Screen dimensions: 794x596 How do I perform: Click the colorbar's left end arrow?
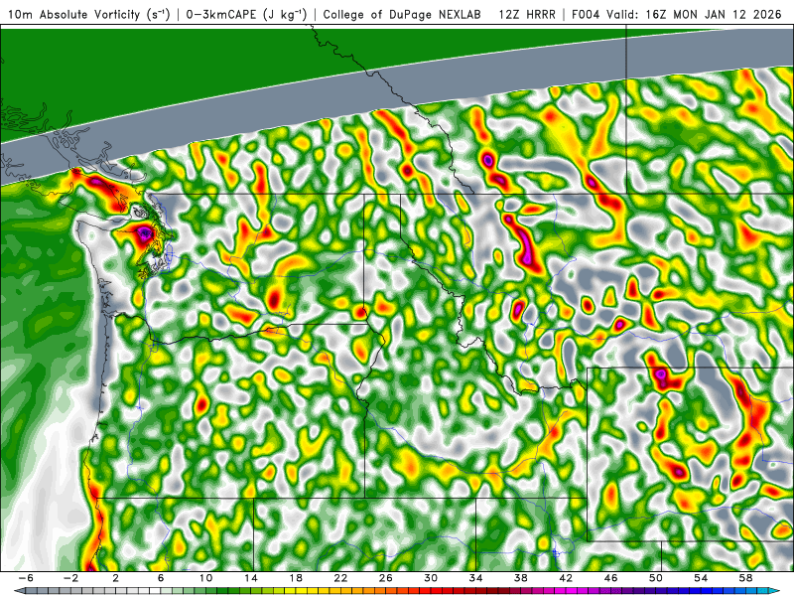coord(18,591)
